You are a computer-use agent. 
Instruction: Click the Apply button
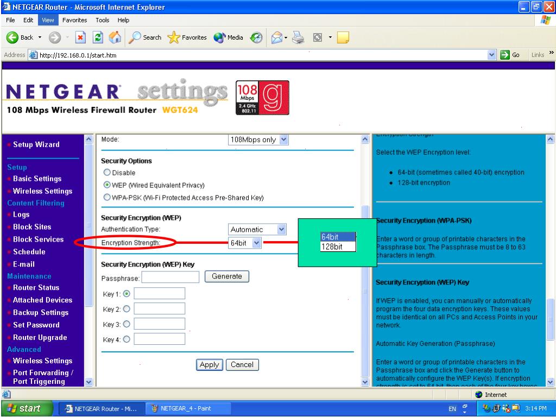(209, 364)
